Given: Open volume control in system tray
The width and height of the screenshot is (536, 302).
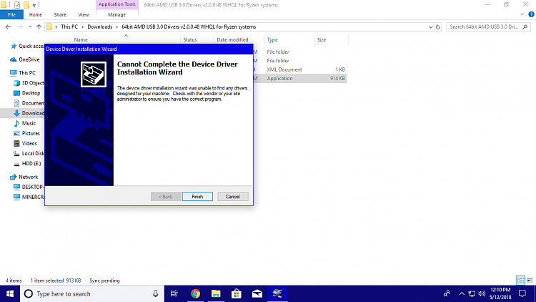Looking at the screenshot, I should [x=482, y=294].
